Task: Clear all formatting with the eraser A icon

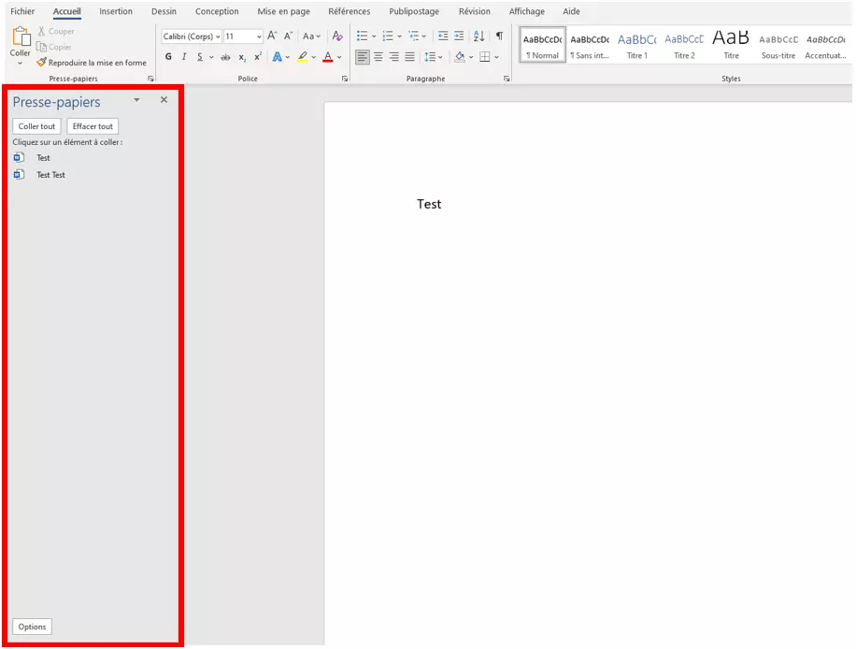Action: point(337,36)
